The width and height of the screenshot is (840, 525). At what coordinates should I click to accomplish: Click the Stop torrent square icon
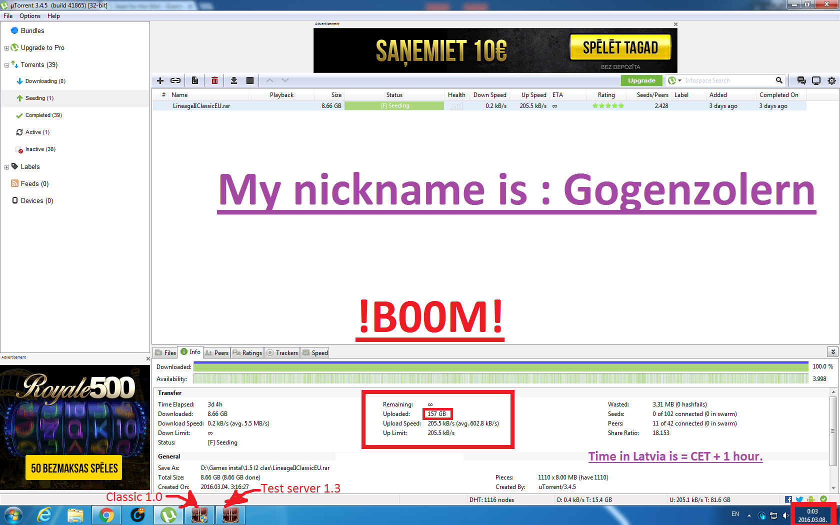250,80
